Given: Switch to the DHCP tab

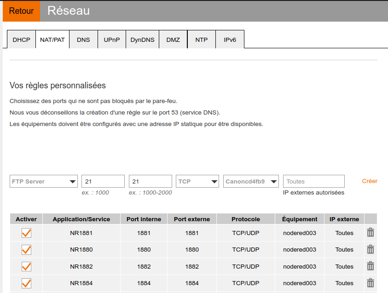Looking at the screenshot, I should 21,40.
